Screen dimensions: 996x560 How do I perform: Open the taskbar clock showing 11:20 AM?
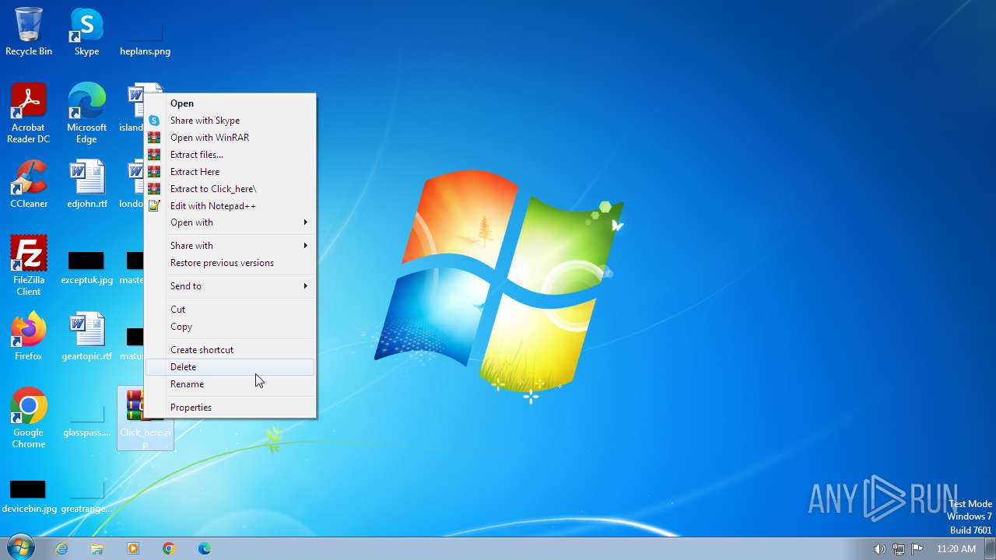coord(956,549)
